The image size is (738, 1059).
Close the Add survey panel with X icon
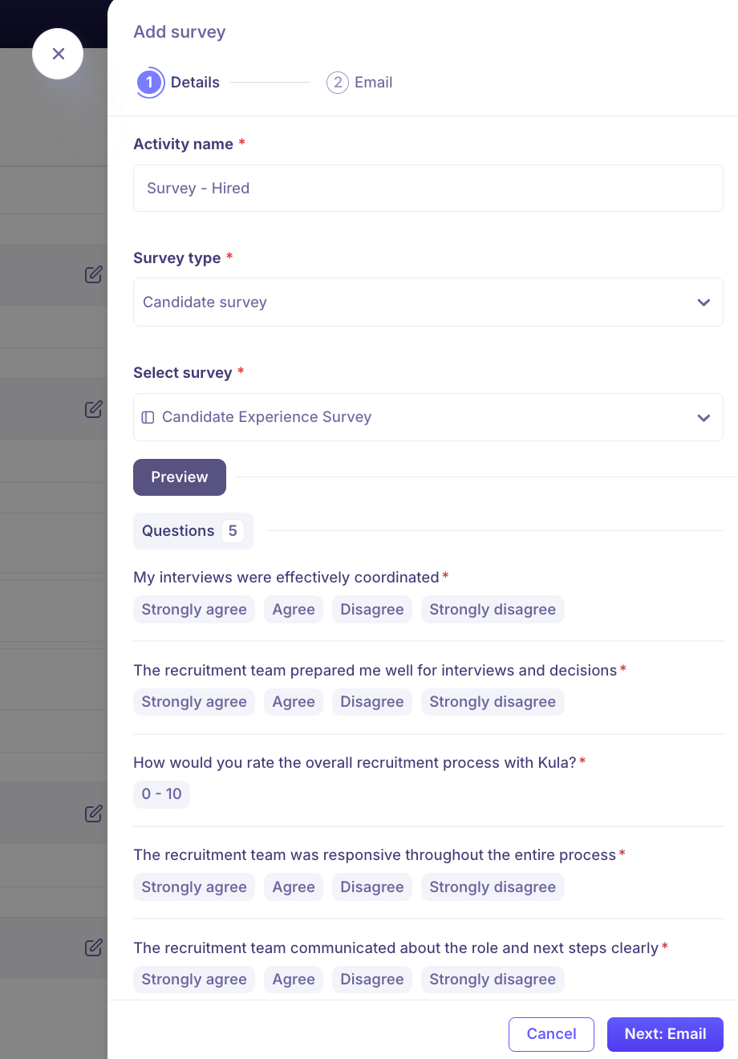point(58,54)
